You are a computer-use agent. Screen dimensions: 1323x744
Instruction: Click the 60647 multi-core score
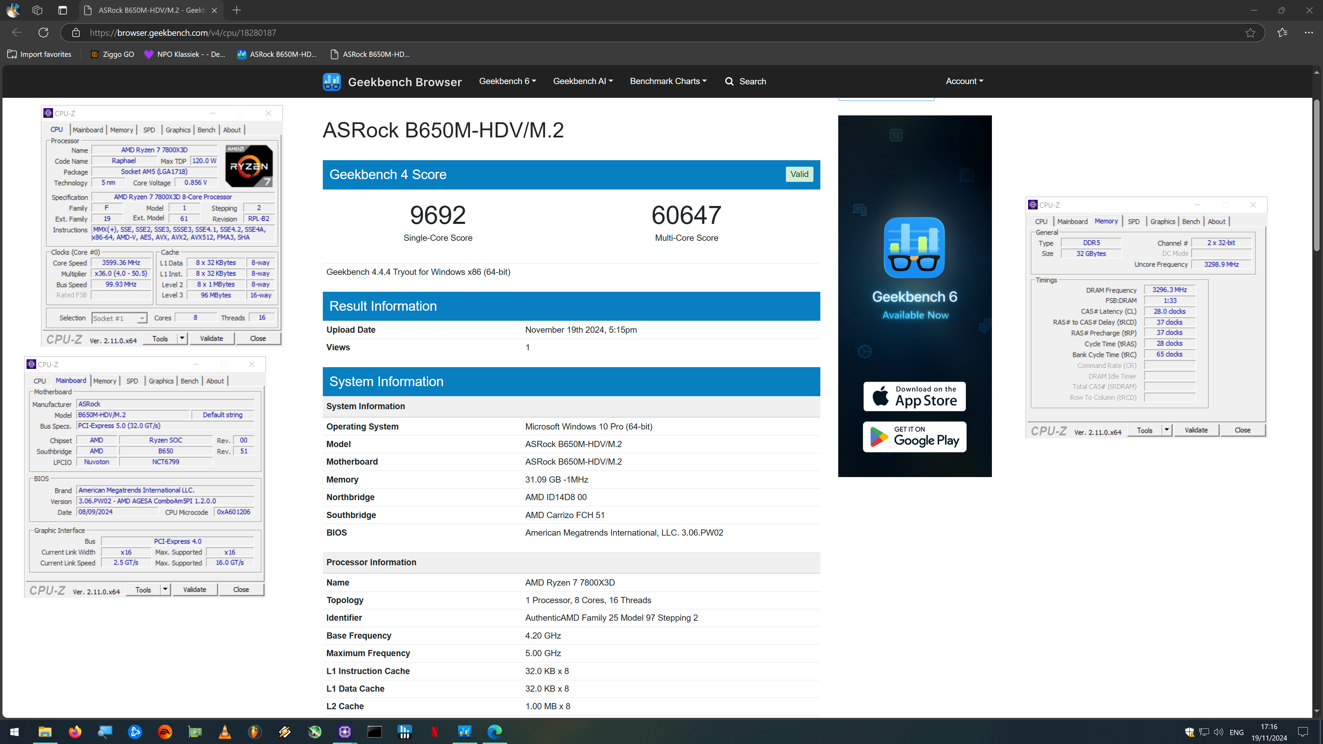[x=686, y=215]
